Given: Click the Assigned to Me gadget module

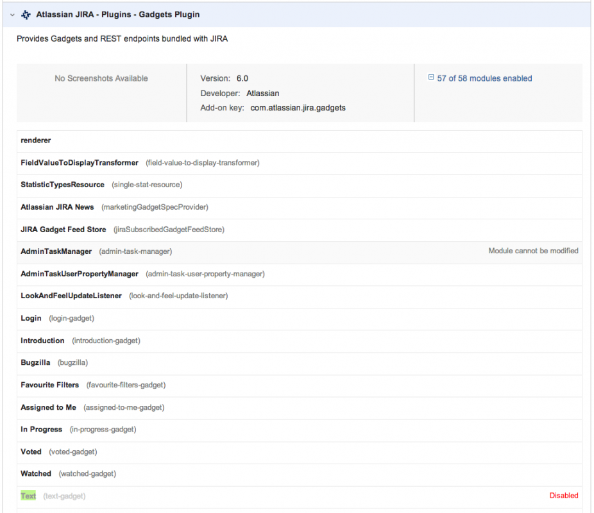Looking at the screenshot, I should [x=48, y=407].
